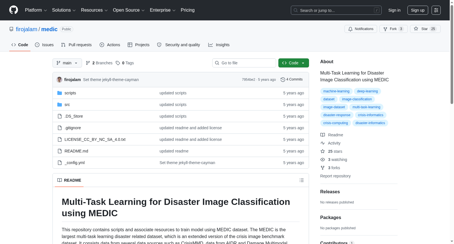Open the medic repository link
This screenshot has width=454, height=244.
[x=49, y=29]
